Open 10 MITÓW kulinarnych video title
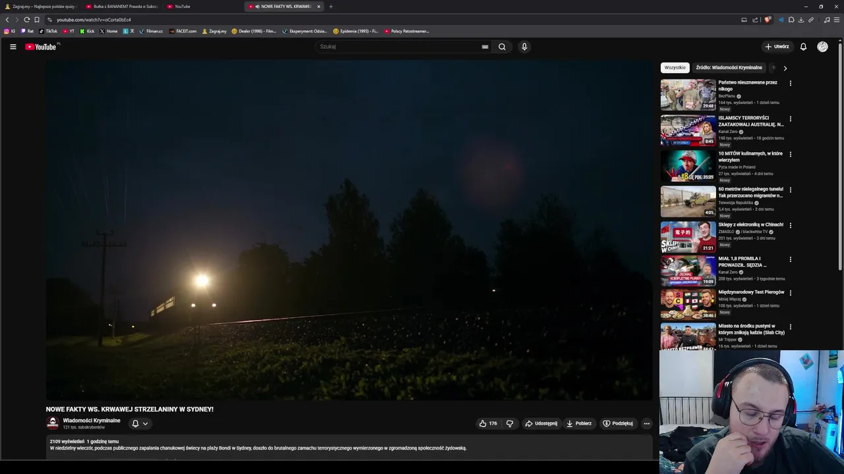844x474 pixels. pyautogui.click(x=750, y=157)
